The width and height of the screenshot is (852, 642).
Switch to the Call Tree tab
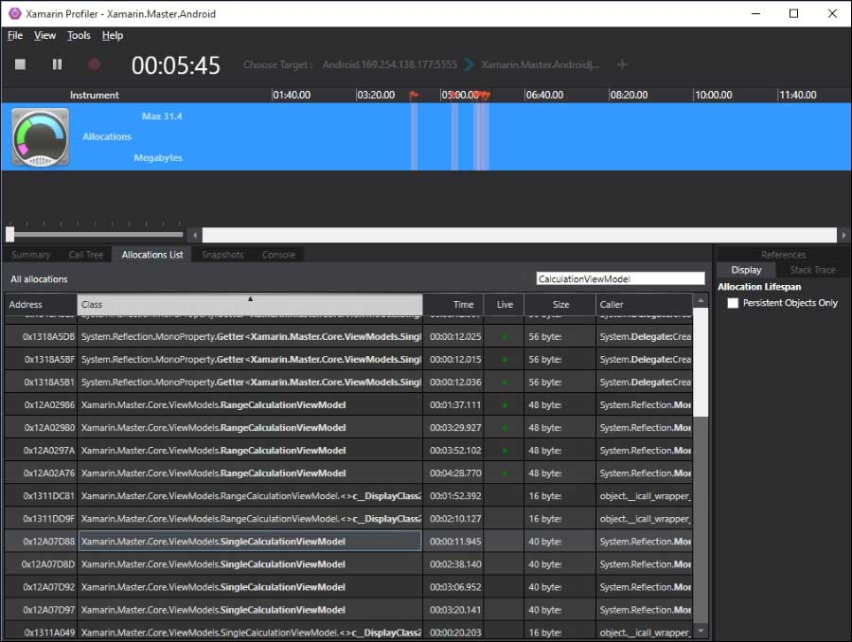click(86, 255)
